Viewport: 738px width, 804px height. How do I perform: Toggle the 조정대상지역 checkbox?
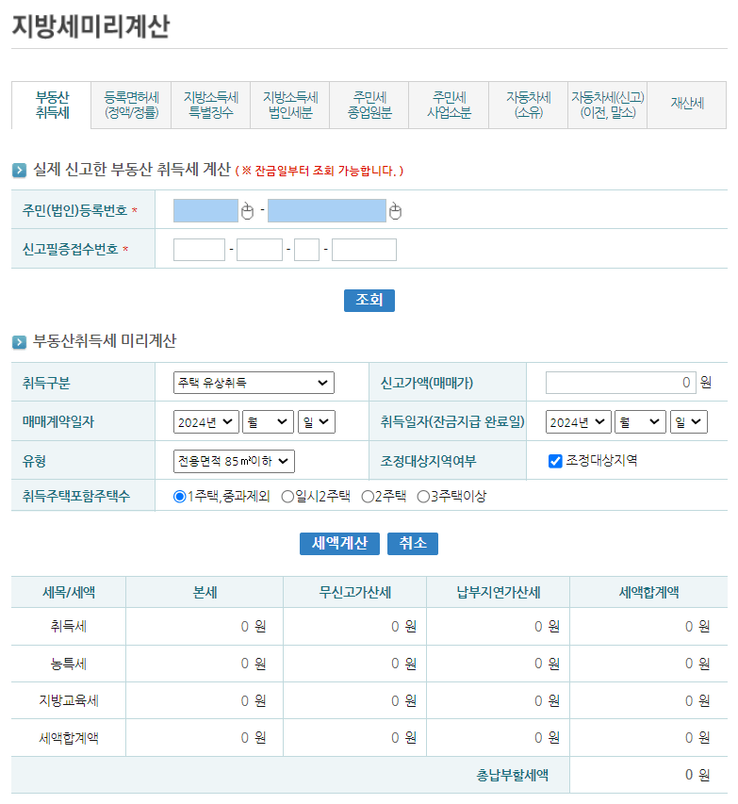pos(555,461)
